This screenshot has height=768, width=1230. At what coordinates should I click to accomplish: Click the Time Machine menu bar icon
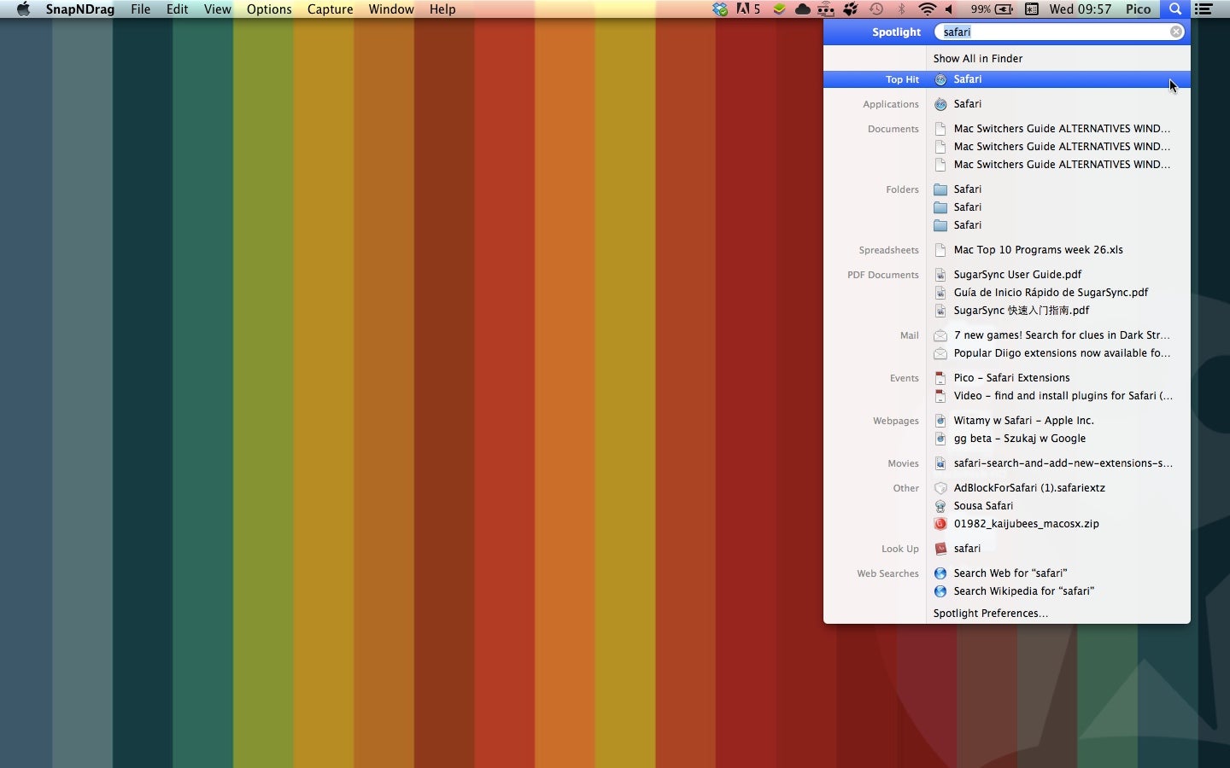(x=876, y=9)
